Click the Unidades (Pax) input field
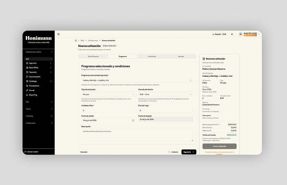287x185 pixels. coord(109,110)
